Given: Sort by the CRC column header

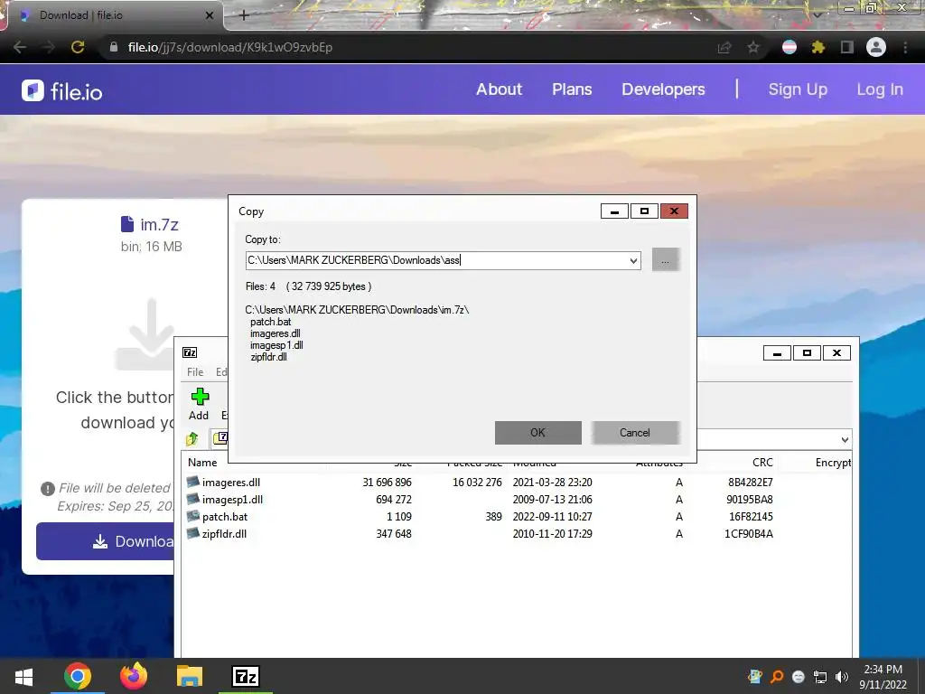Looking at the screenshot, I should coord(762,463).
